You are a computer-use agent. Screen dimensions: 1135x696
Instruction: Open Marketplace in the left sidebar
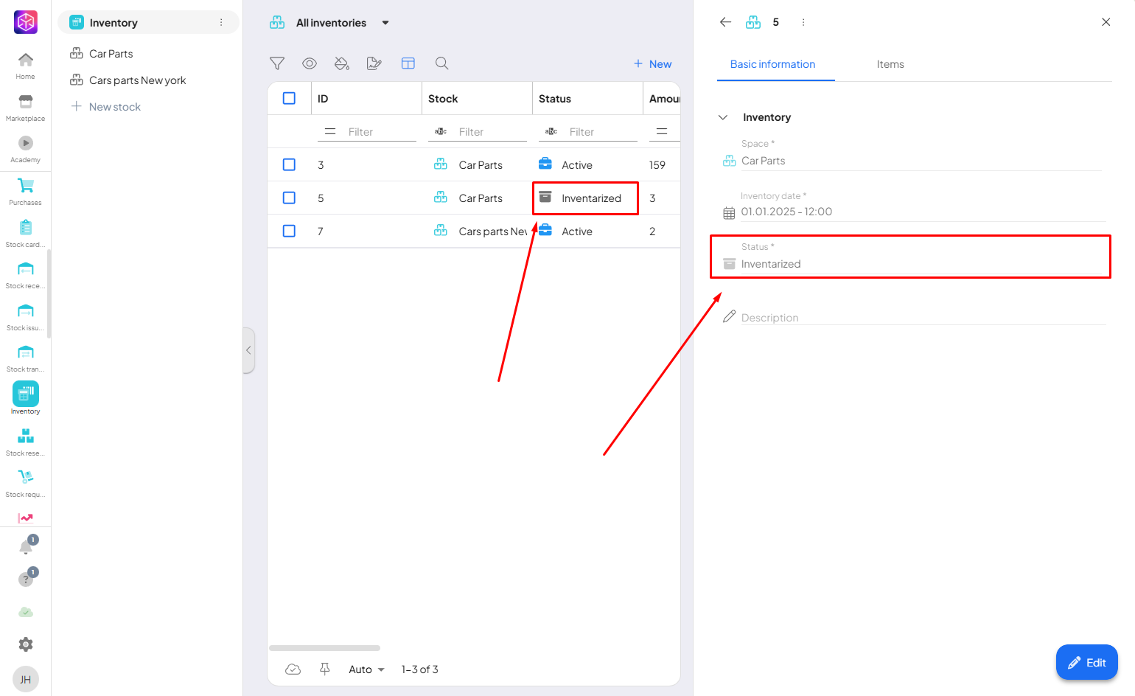[x=25, y=107]
